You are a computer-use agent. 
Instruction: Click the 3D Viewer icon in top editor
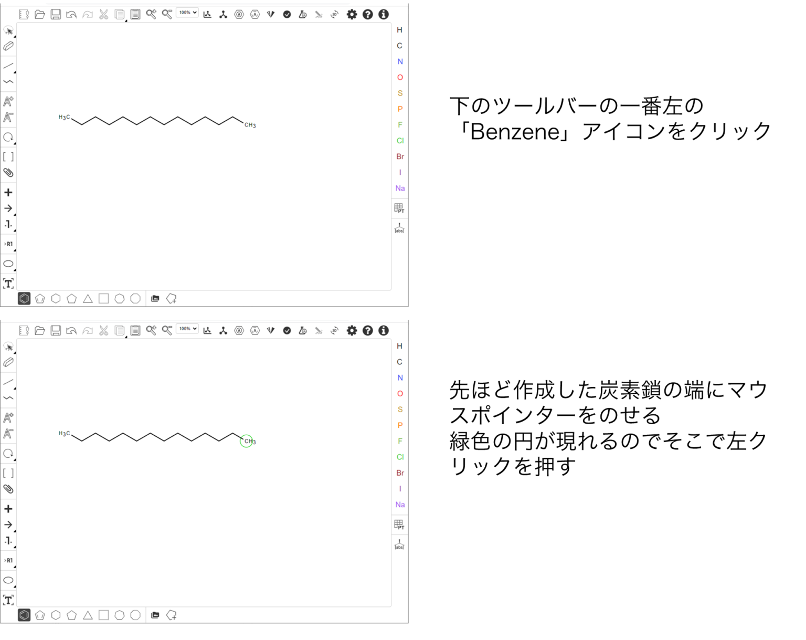[x=334, y=15]
